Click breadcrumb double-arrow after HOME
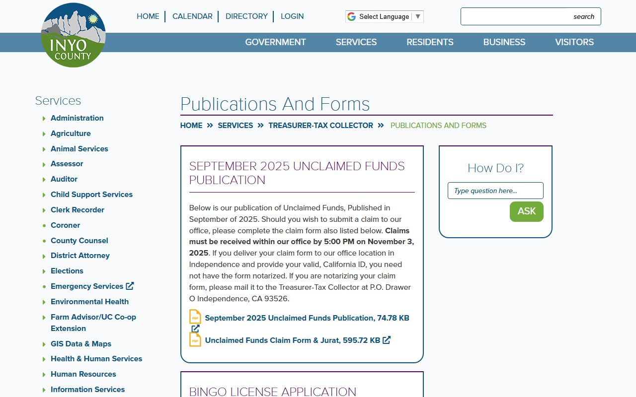This screenshot has width=636, height=397. click(210, 126)
